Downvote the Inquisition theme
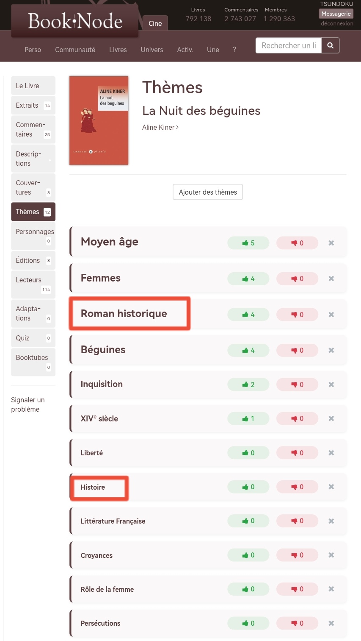Screen dimensions: 361x641 (297, 385)
